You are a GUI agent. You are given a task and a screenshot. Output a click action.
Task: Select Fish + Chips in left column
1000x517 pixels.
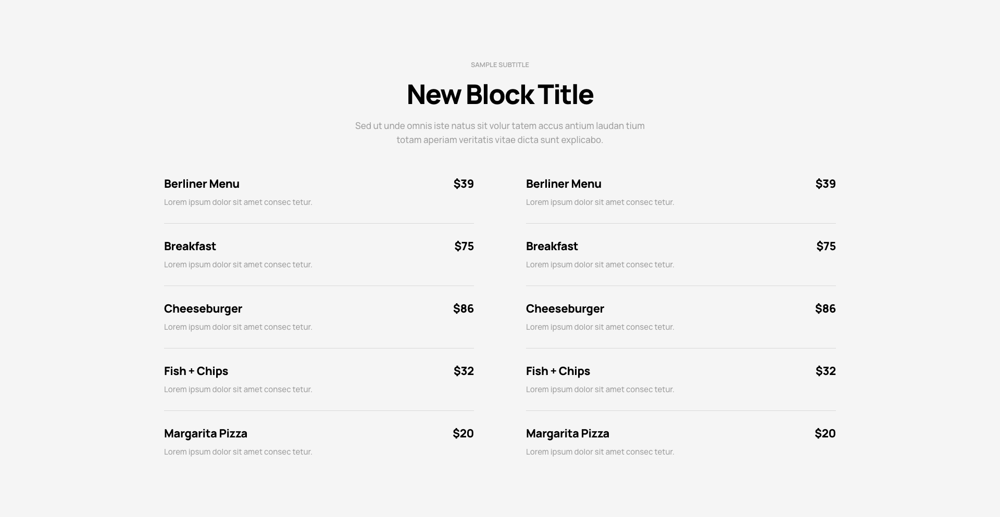[196, 371]
